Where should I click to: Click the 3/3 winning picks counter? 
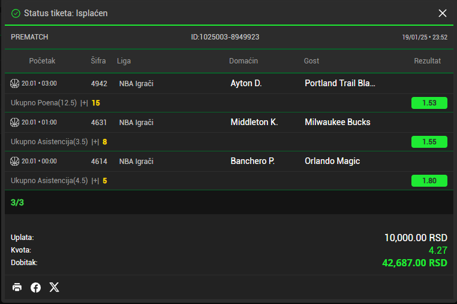coord(17,202)
